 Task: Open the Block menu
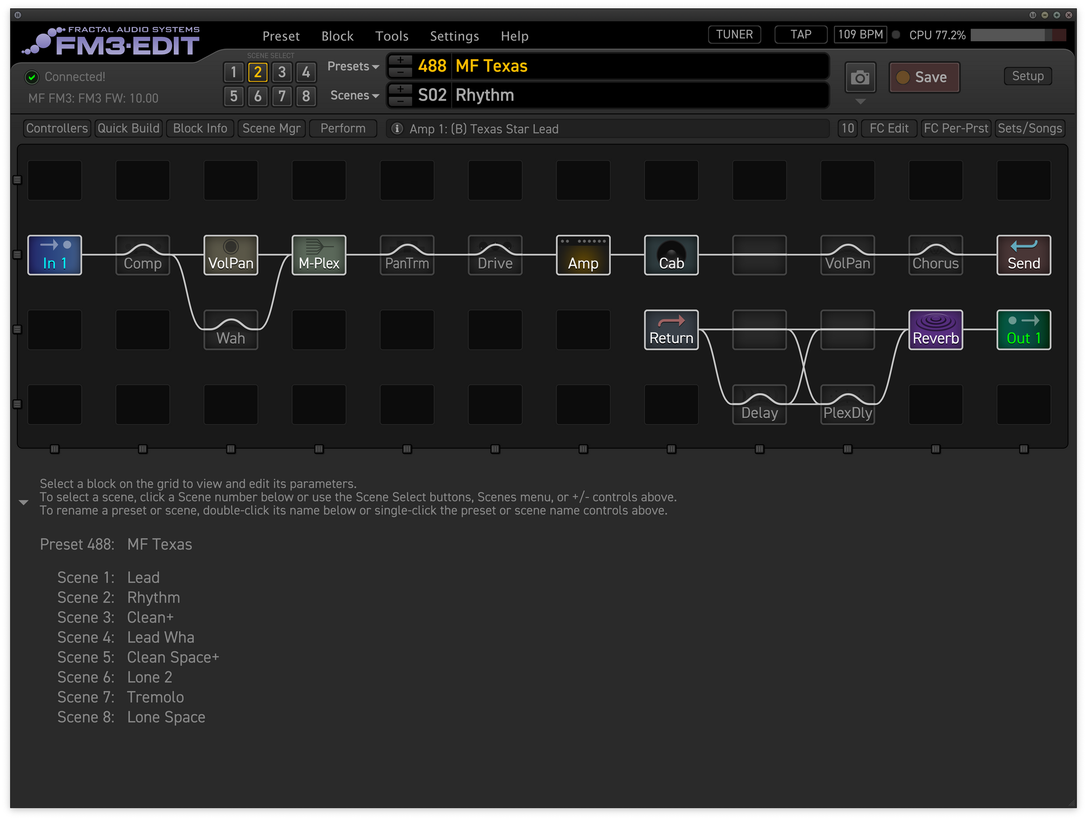(x=337, y=36)
